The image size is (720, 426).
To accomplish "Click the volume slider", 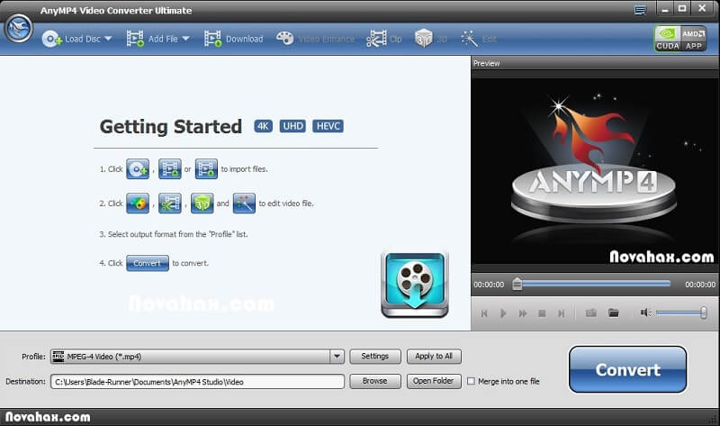I will [x=681, y=313].
